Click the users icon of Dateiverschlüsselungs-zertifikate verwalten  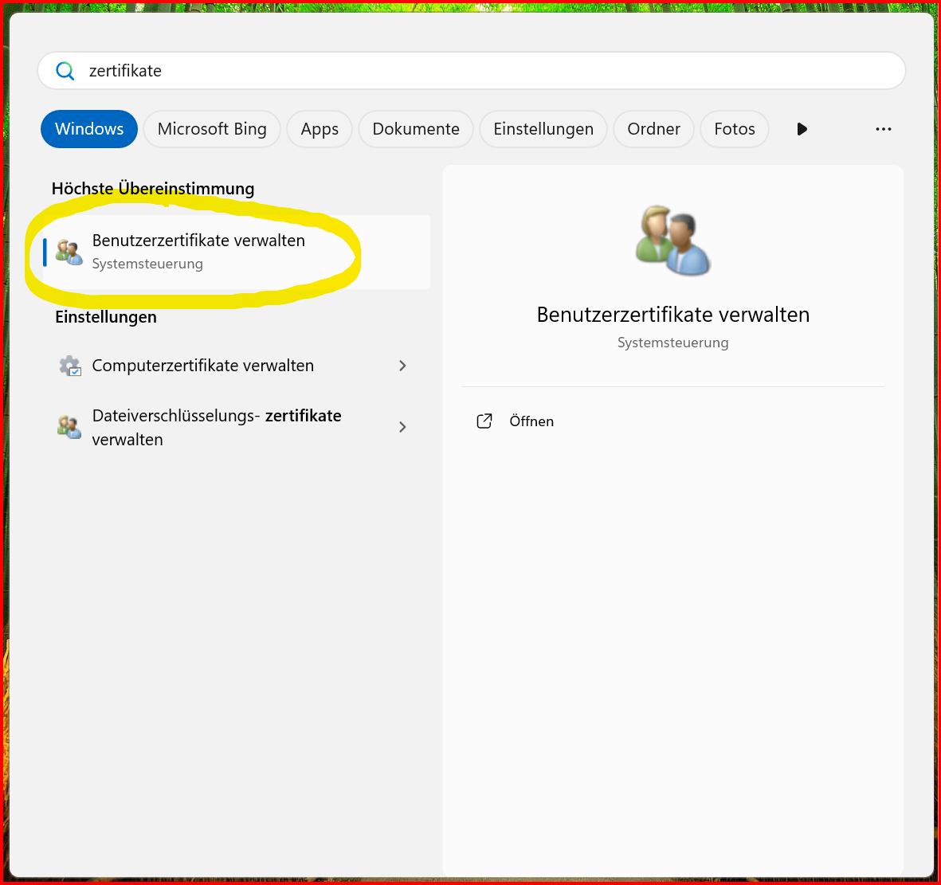(x=69, y=427)
